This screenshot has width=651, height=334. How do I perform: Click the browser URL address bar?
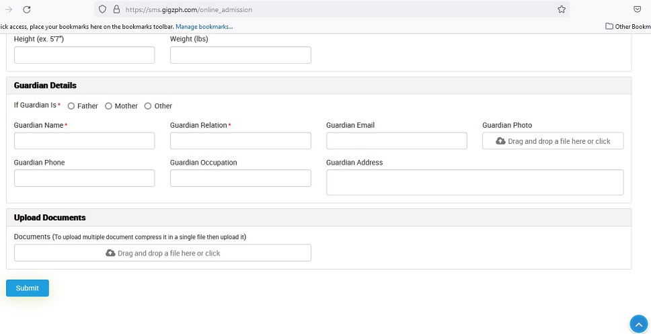(x=332, y=9)
